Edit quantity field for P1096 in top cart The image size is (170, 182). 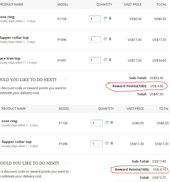click(95, 40)
